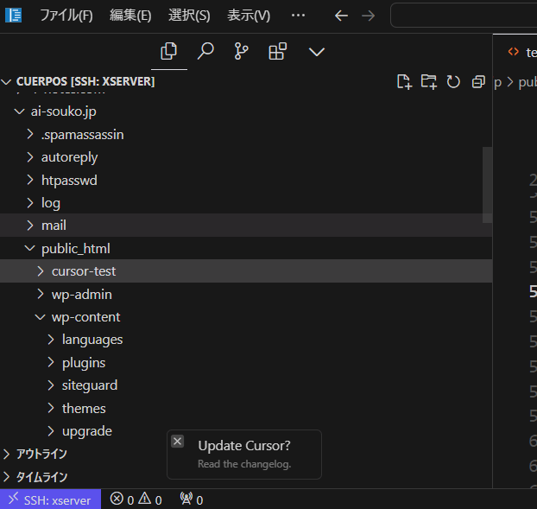537x509 pixels.
Task: Open the overflow menu with three dots
Action: pos(298,16)
